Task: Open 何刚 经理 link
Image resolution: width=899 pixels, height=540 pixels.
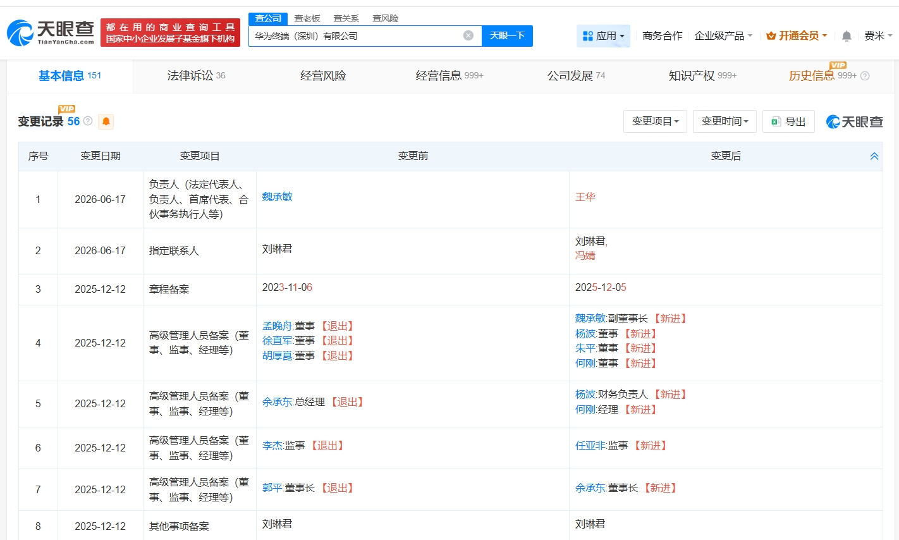Action: [x=585, y=410]
